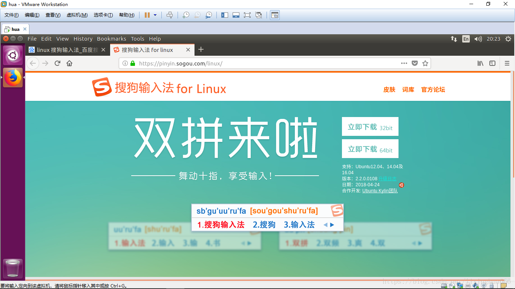515x289 pixels.
Task: Toggle the console view button
Action: pos(275,15)
